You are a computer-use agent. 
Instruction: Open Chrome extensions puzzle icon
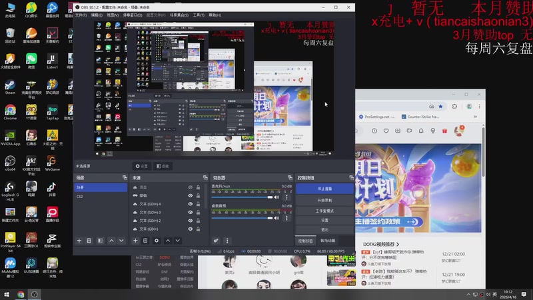(x=454, y=107)
